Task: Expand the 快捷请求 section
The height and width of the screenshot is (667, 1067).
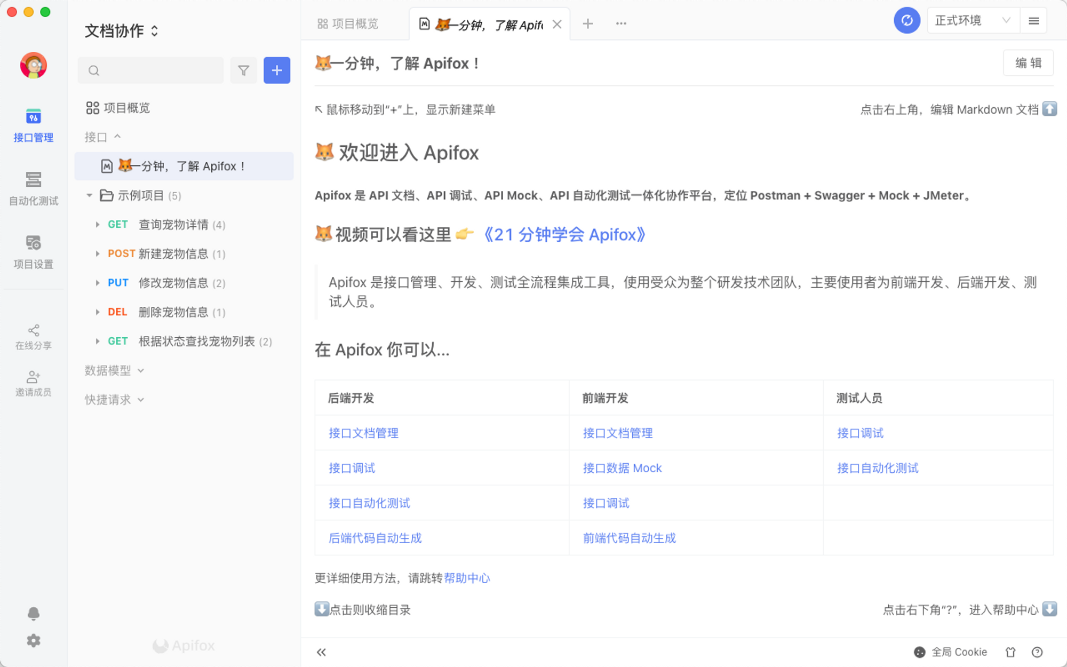Action: [114, 400]
